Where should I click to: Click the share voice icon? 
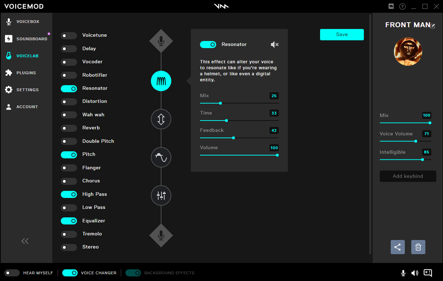click(397, 247)
